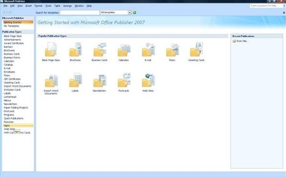Open the E-mail folder icon
The width and height of the screenshot is (286, 177).
click(148, 50)
